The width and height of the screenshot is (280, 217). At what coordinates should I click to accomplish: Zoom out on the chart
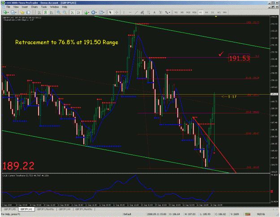(x=65, y=13)
